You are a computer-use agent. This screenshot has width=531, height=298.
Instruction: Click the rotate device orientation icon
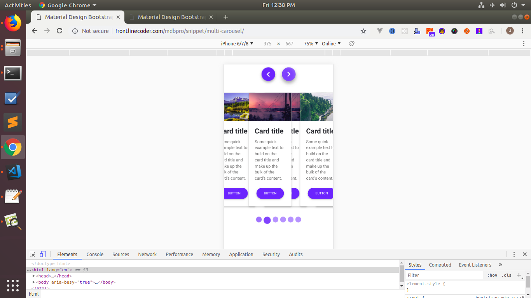(352, 43)
